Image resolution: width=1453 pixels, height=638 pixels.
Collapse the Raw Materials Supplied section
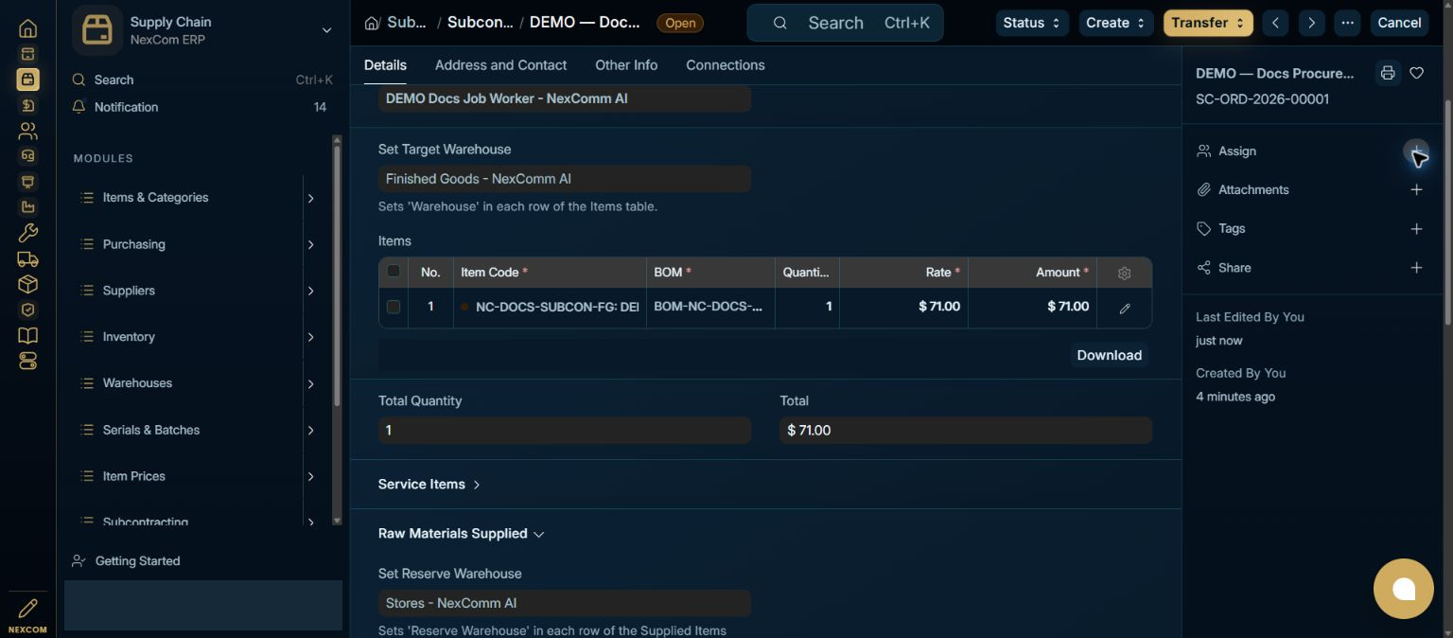[x=461, y=534]
